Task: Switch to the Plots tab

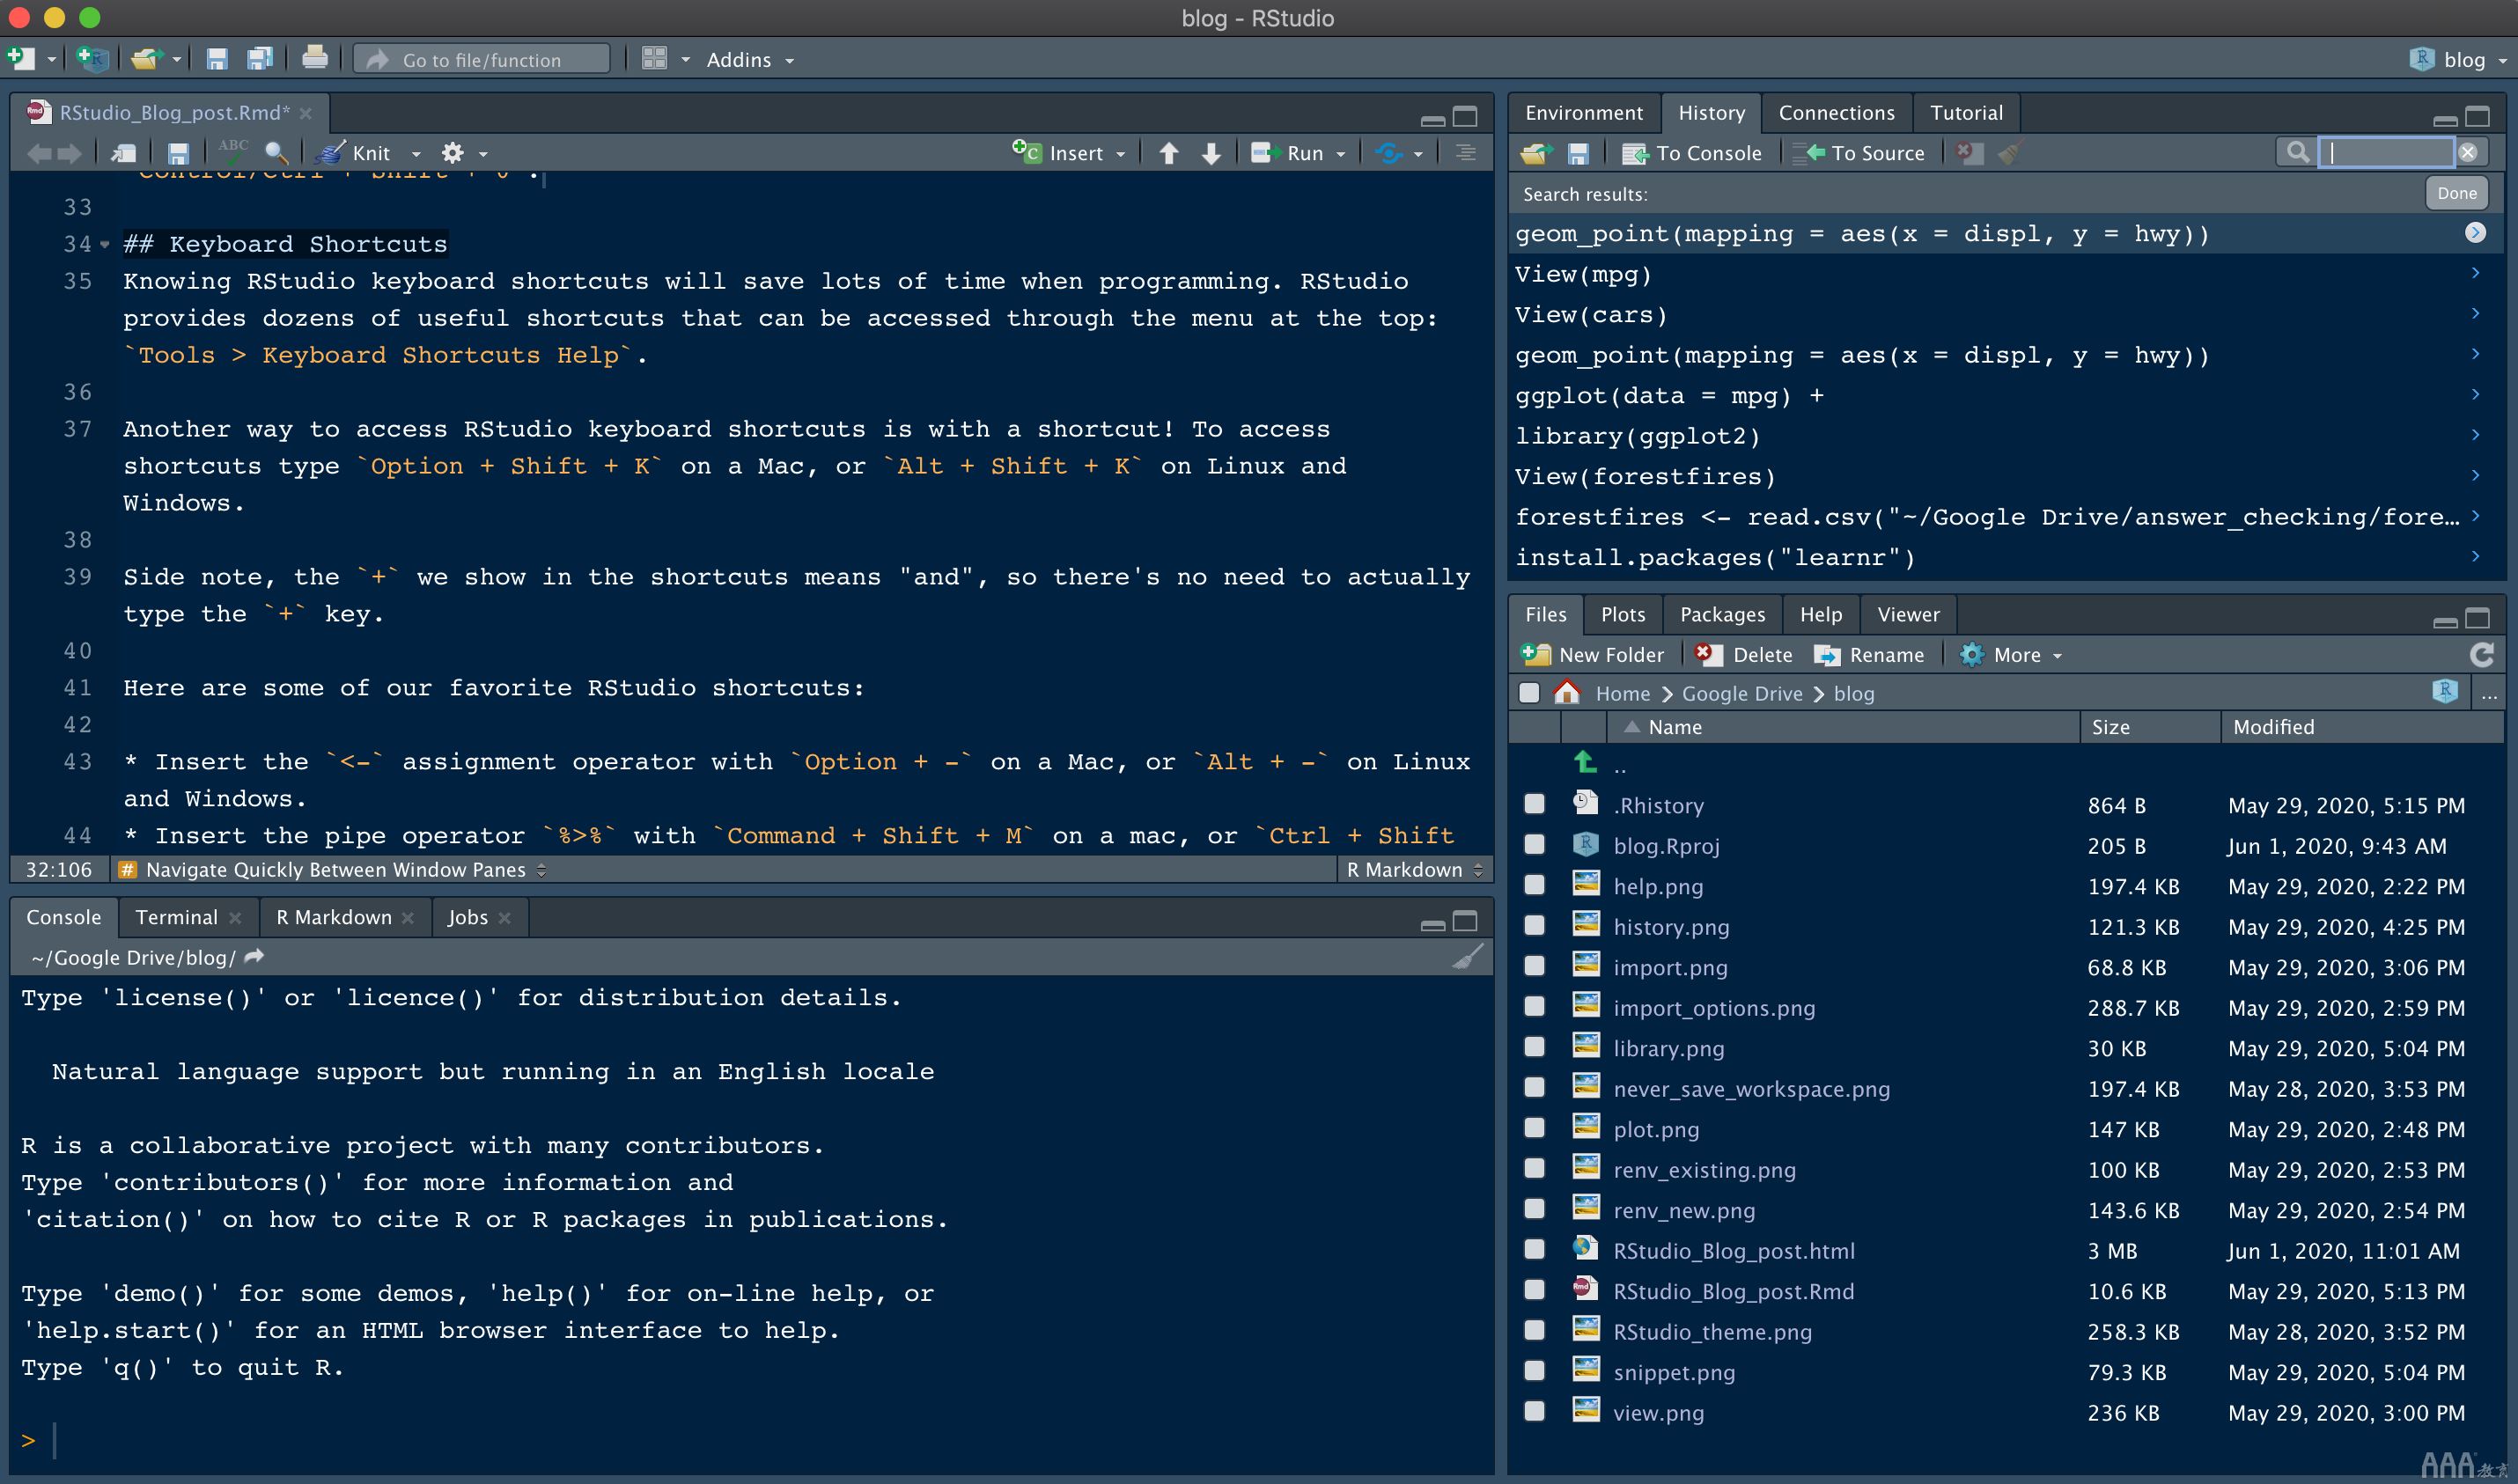Action: [x=1622, y=613]
